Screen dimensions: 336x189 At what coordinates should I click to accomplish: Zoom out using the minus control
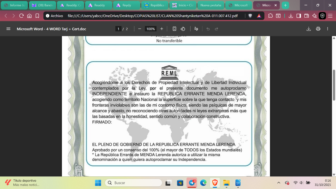(139, 29)
